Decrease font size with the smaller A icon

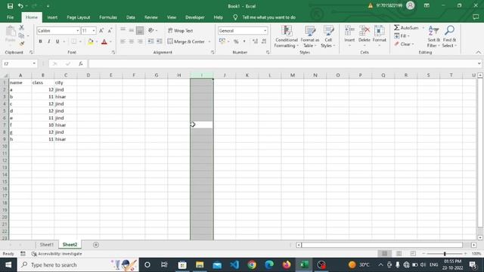[110, 30]
